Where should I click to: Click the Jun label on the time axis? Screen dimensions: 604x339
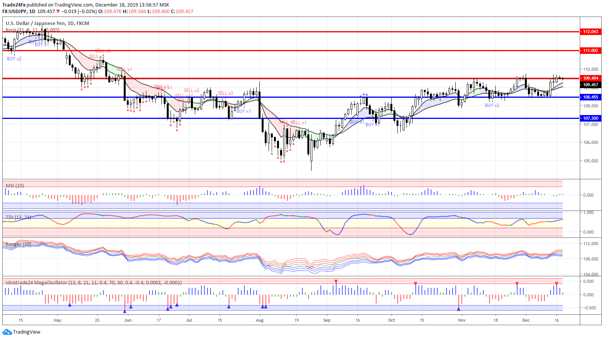point(128,320)
